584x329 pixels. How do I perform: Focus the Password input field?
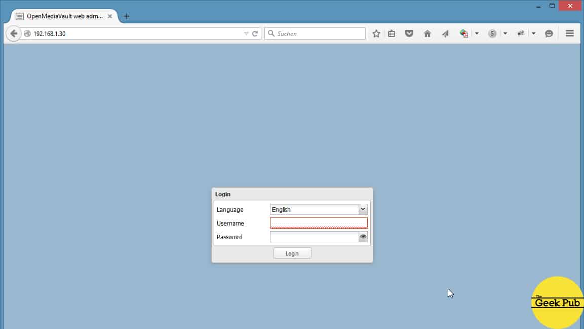pos(315,237)
